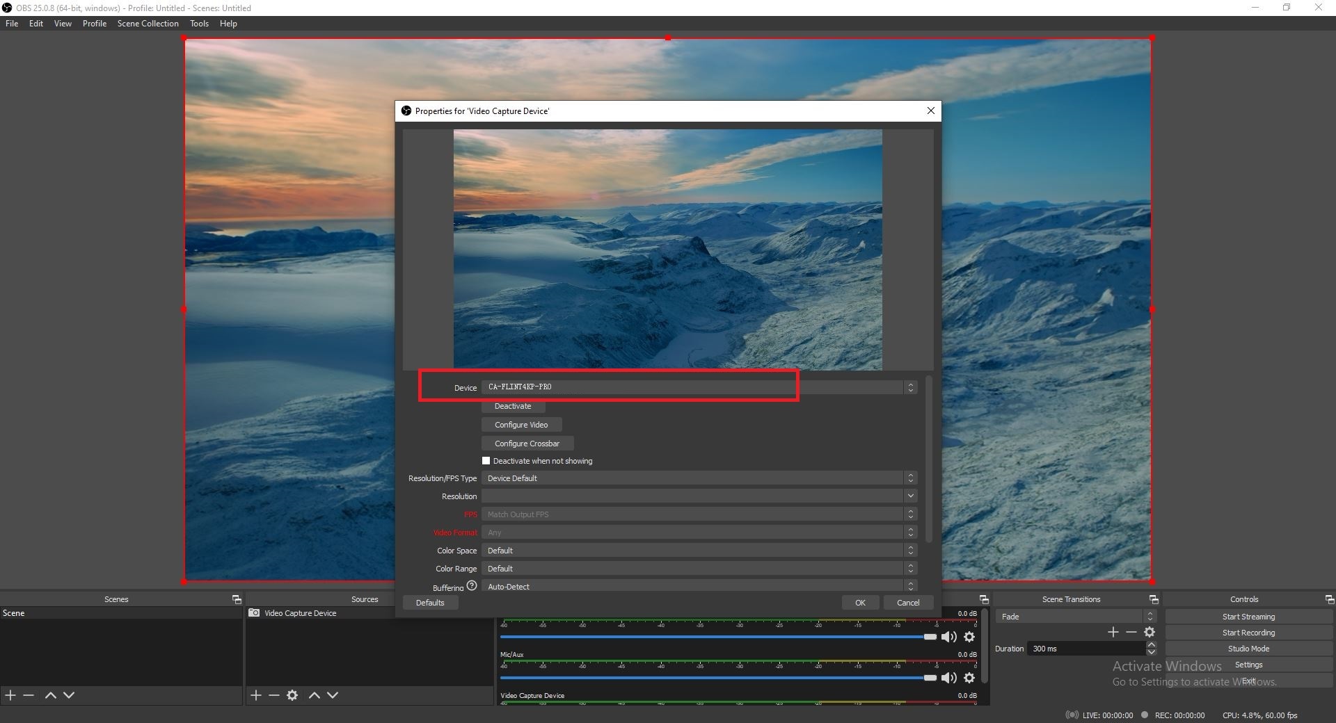The width and height of the screenshot is (1336, 723).
Task: Mute the Desktop Audio speaker icon
Action: tap(949, 637)
